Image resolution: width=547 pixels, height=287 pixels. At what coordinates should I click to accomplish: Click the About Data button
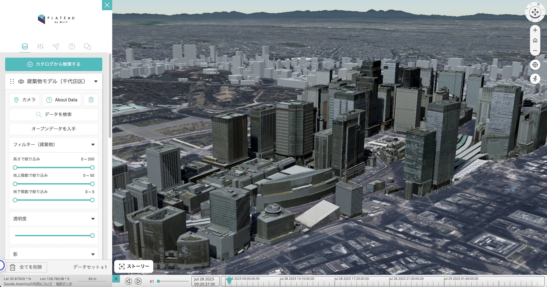pos(61,100)
